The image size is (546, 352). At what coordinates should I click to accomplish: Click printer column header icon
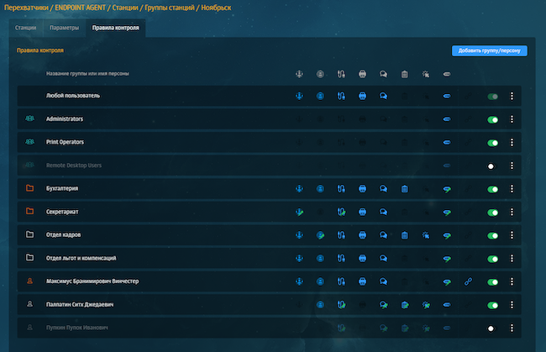pos(362,74)
